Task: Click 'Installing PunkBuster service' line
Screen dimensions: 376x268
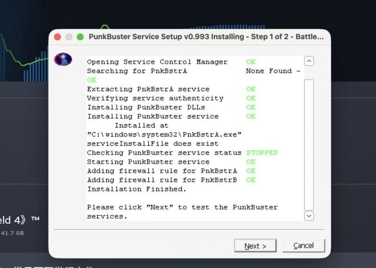Action: point(153,117)
